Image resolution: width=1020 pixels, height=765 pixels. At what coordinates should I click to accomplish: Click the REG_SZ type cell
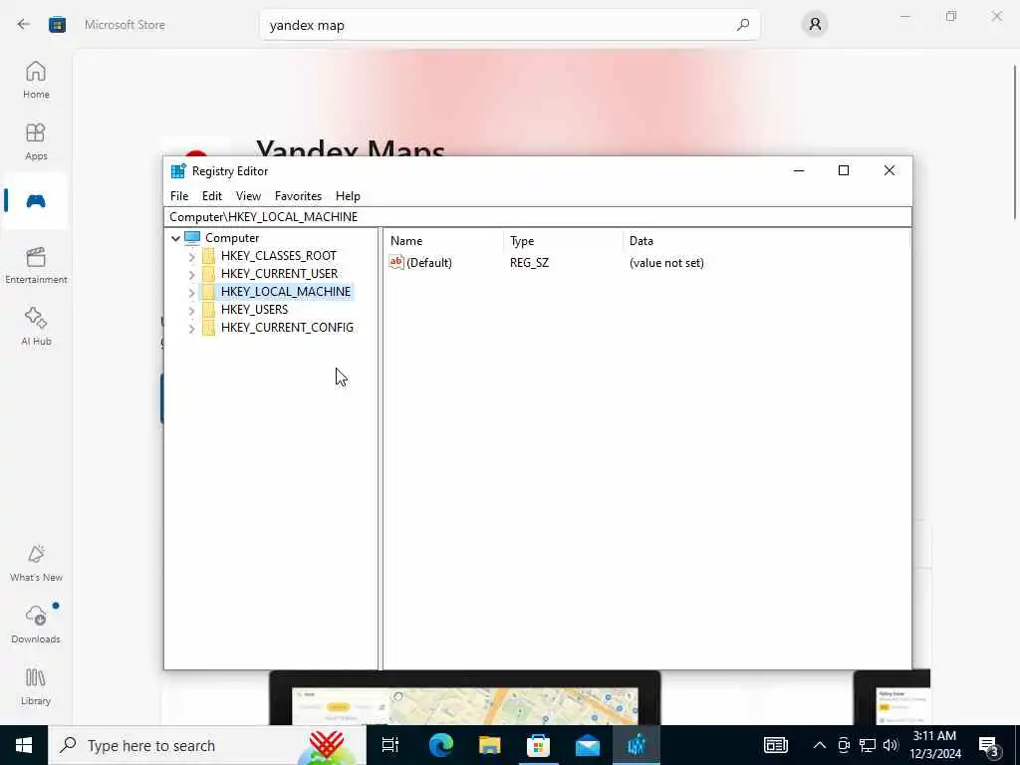click(529, 263)
